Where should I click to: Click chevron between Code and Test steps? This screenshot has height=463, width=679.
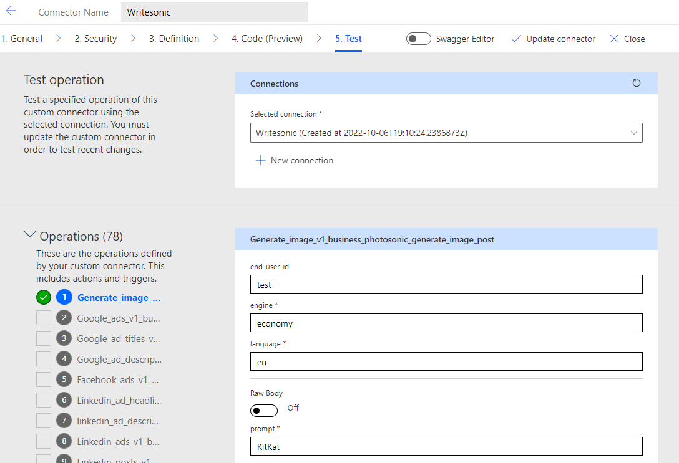click(x=319, y=39)
